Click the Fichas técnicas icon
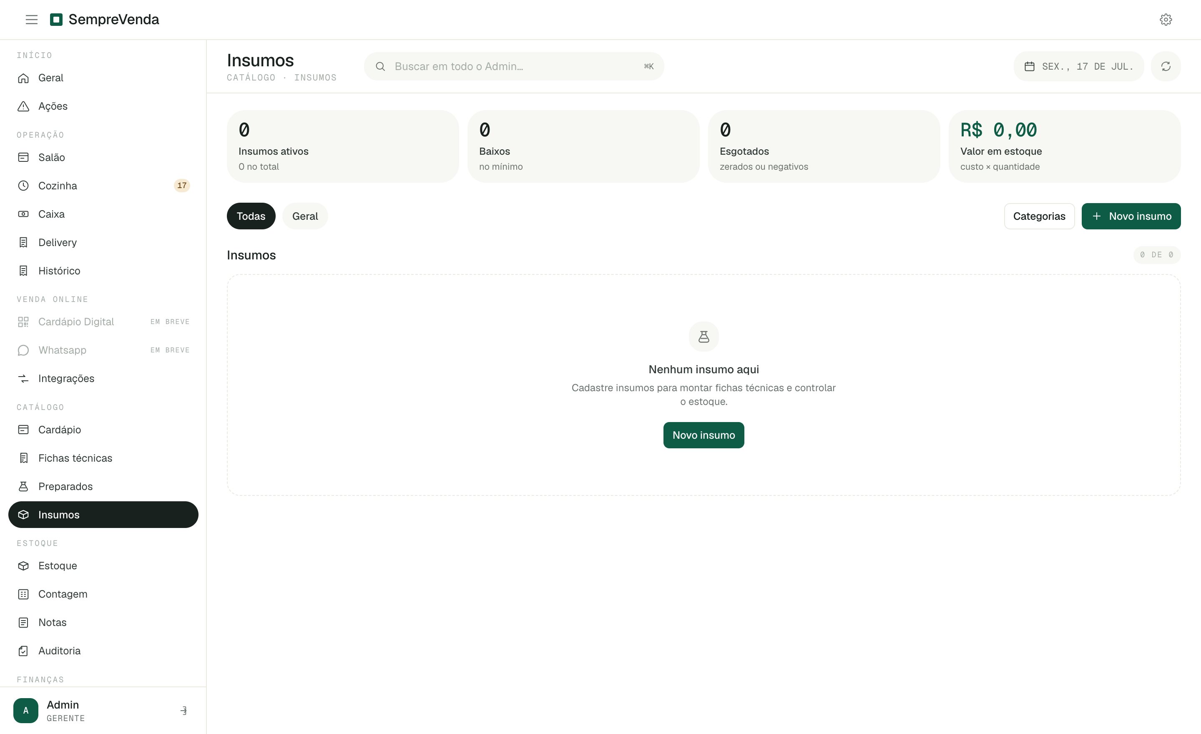 [x=23, y=458]
